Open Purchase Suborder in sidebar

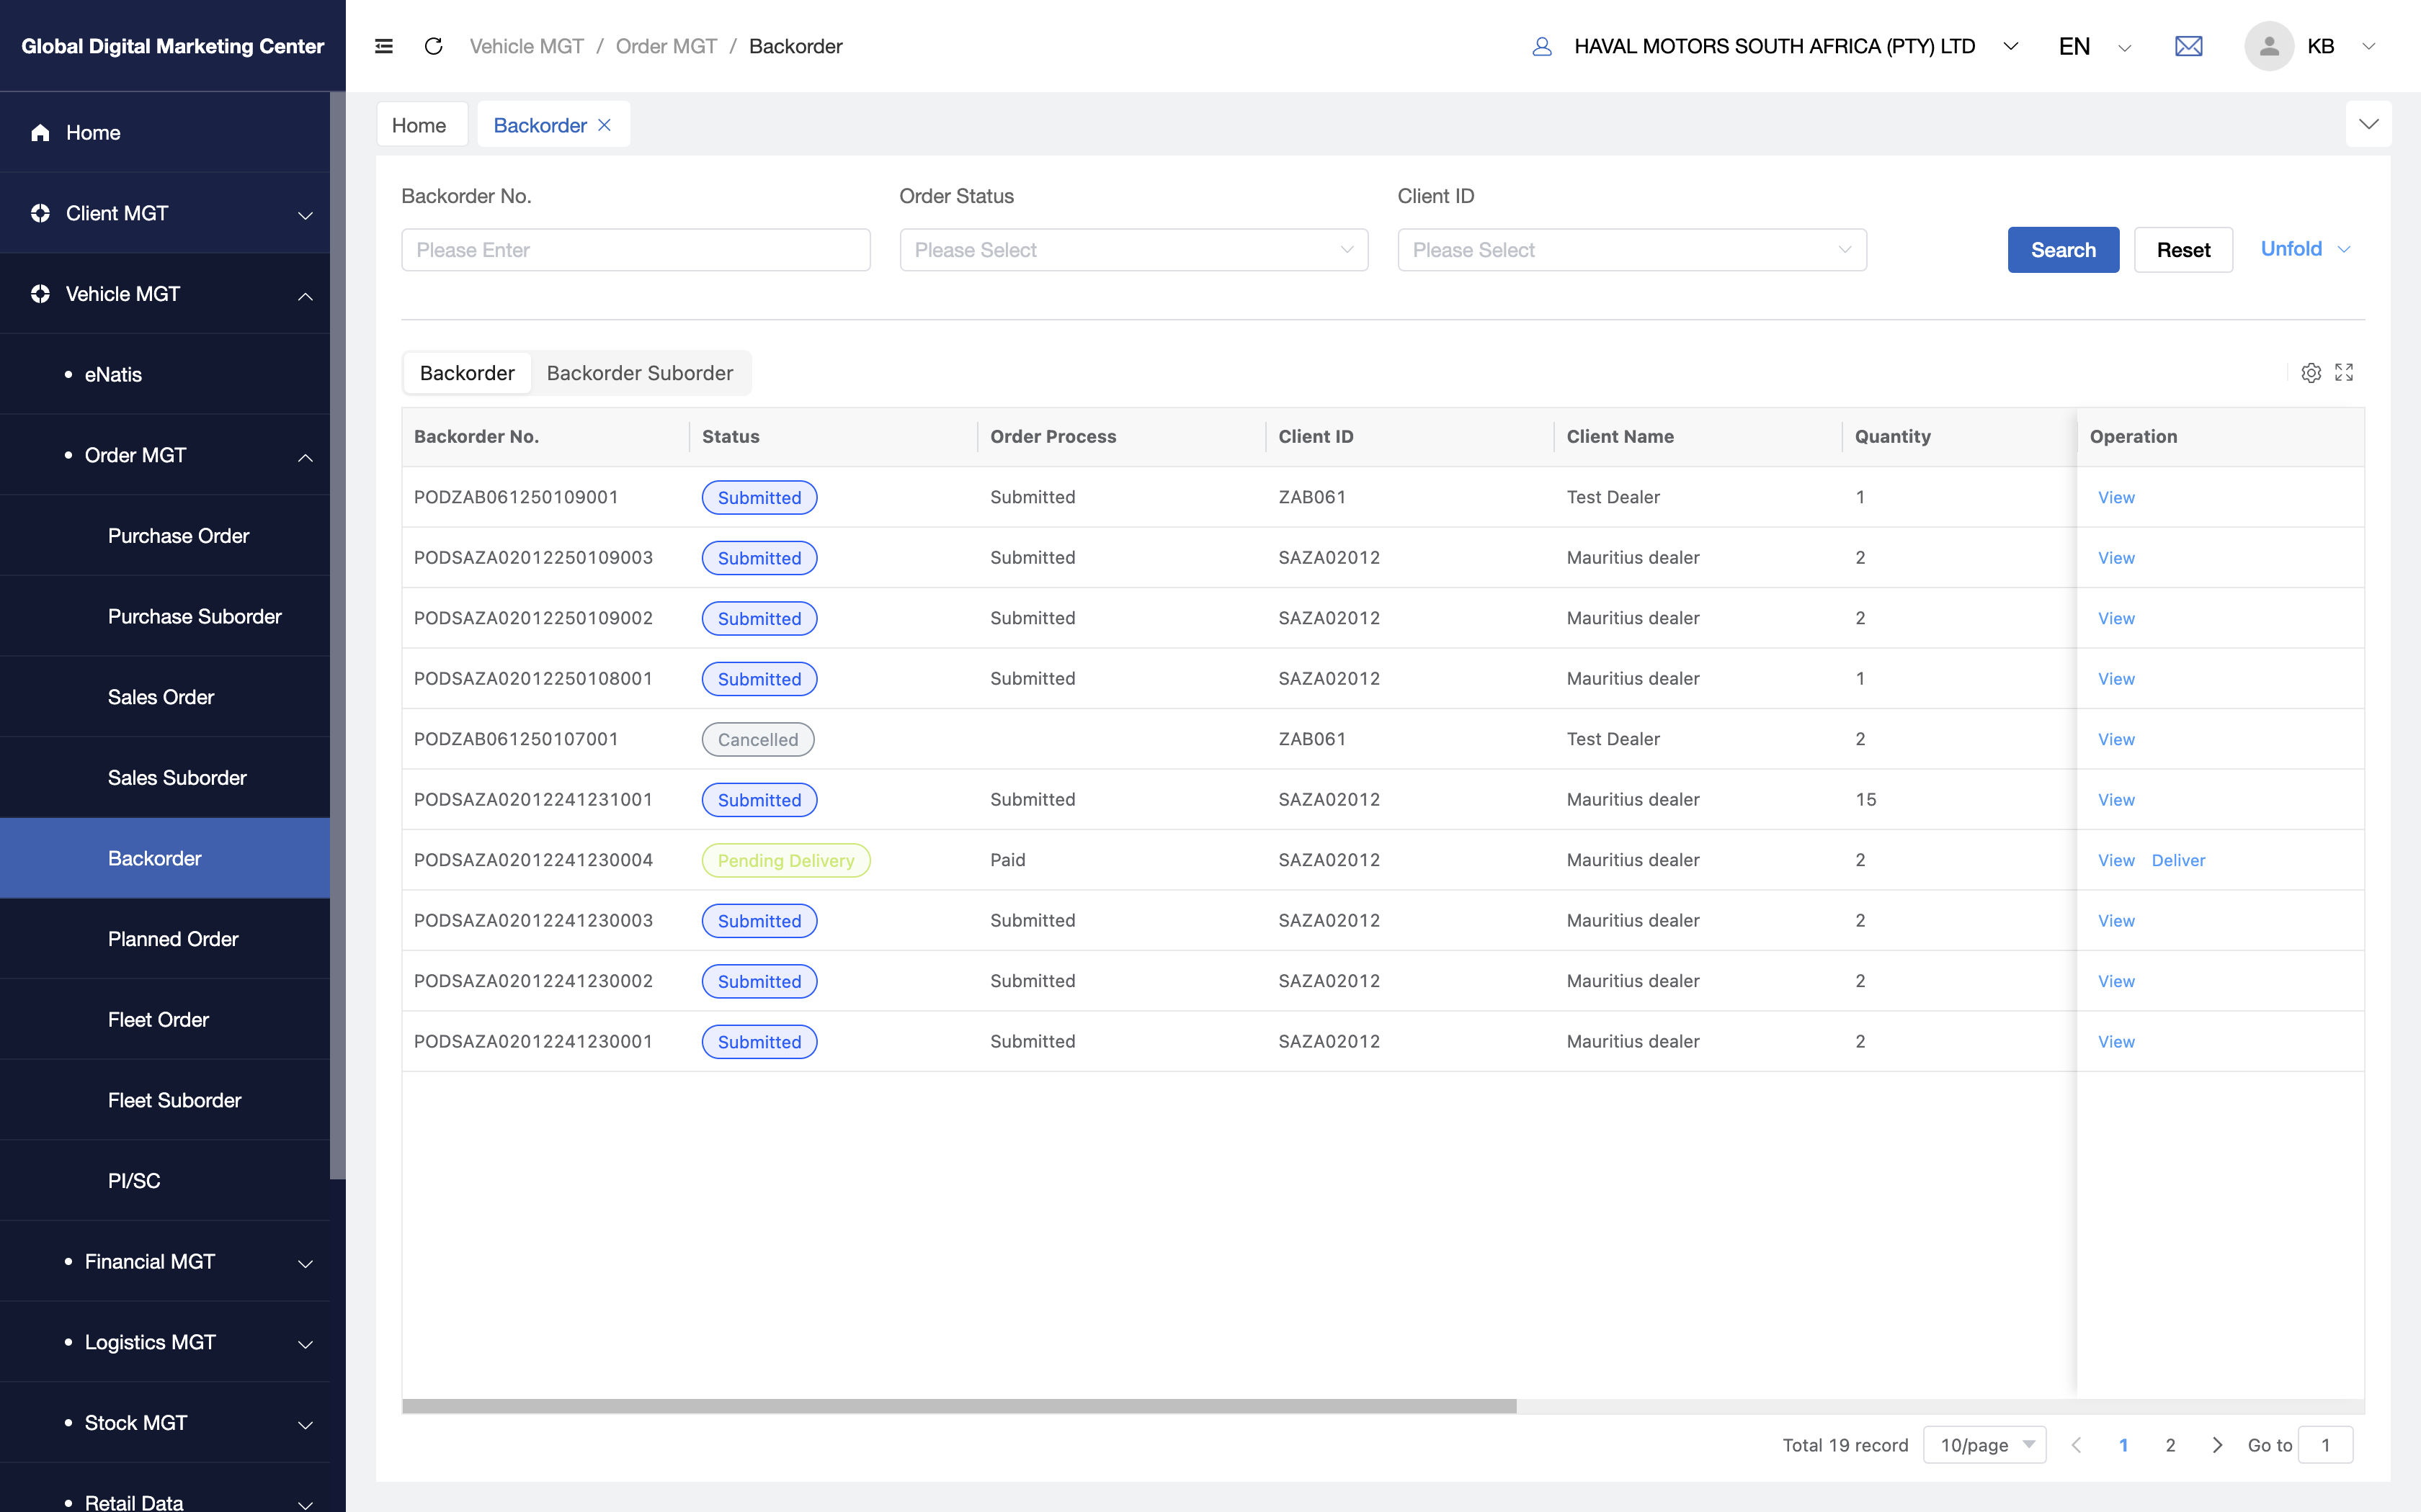pyautogui.click(x=195, y=617)
